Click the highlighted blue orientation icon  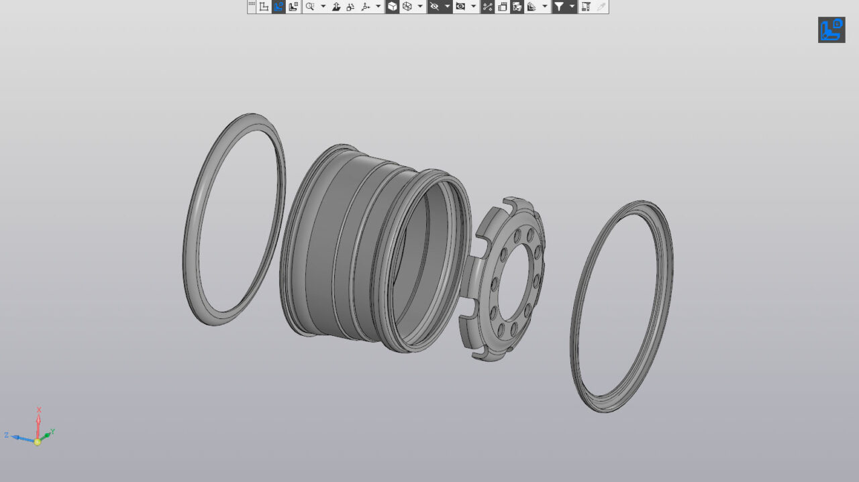tap(280, 6)
